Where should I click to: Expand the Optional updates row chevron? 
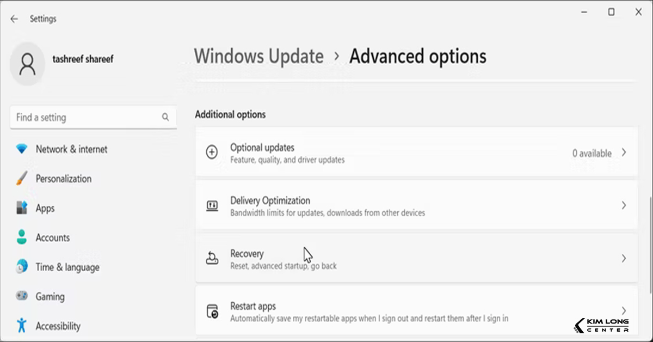625,153
